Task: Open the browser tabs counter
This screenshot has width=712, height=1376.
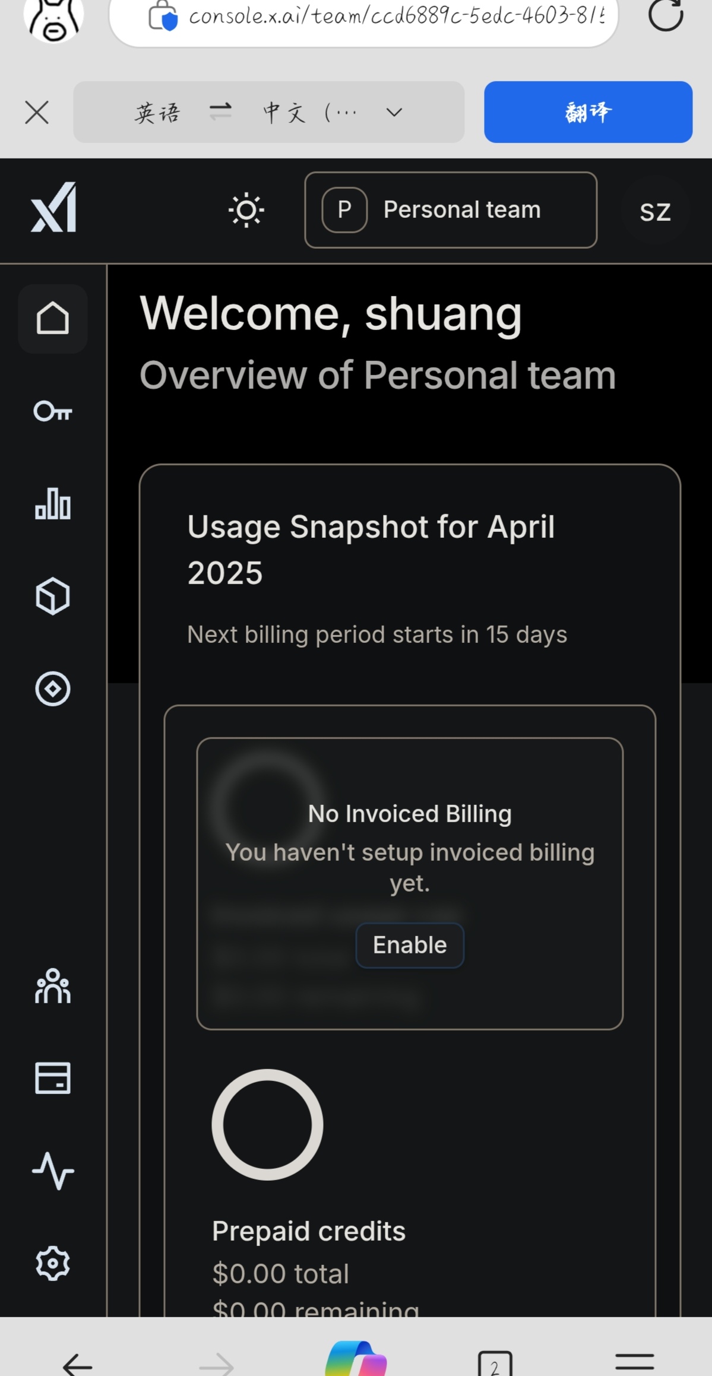Action: point(495,1364)
